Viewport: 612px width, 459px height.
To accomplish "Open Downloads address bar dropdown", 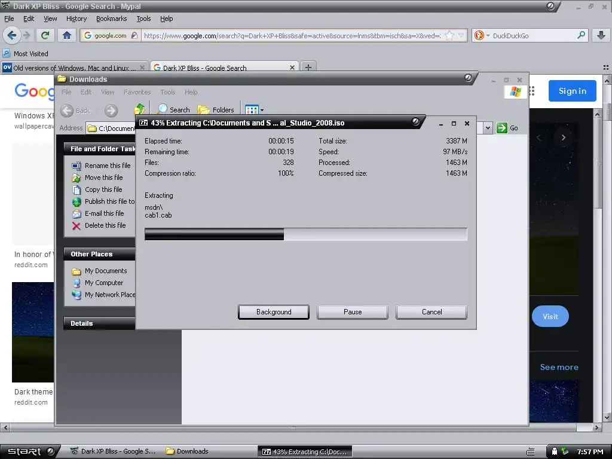I will click(x=488, y=128).
